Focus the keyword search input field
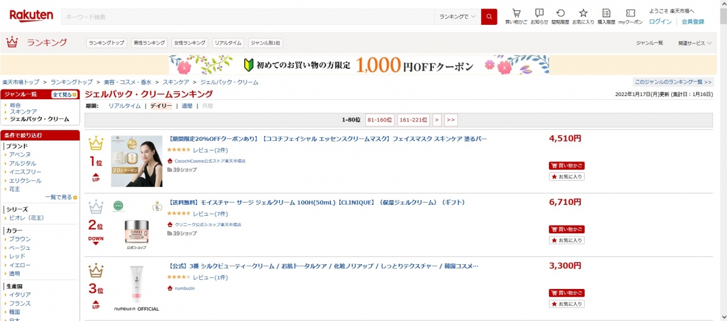The width and height of the screenshot is (727, 321). 247,17
